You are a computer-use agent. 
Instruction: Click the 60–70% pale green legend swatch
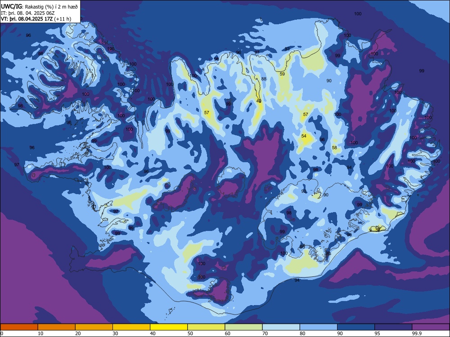243,327
